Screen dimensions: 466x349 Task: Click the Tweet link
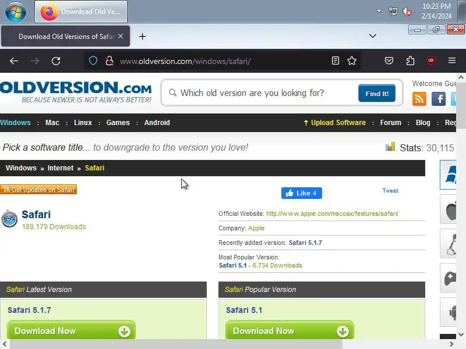[390, 191]
